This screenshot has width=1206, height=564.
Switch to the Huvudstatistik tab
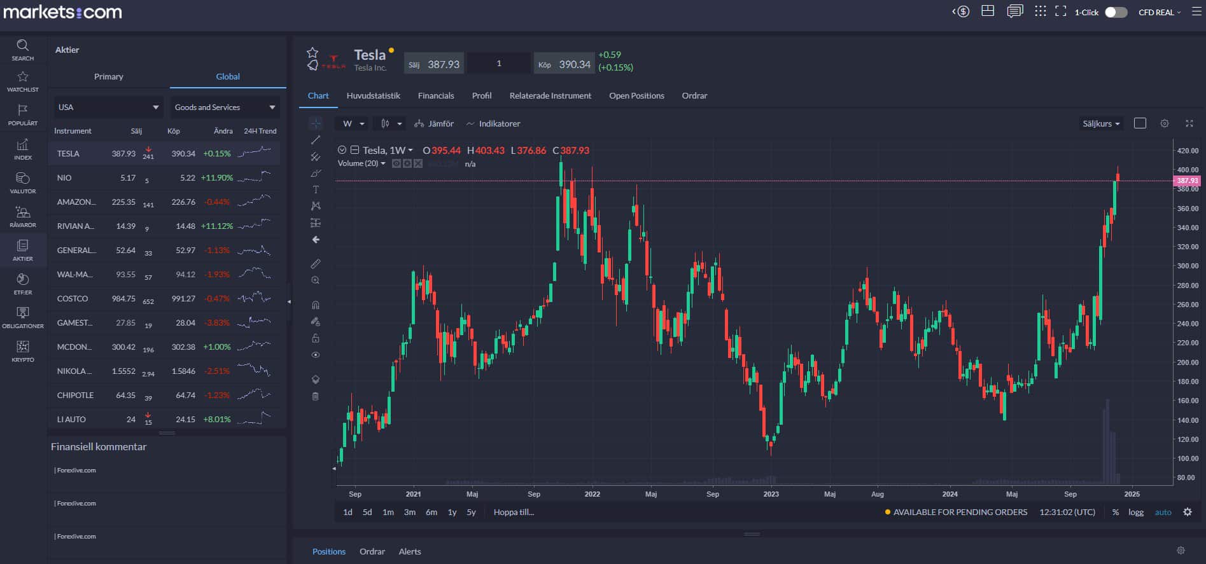coord(374,95)
